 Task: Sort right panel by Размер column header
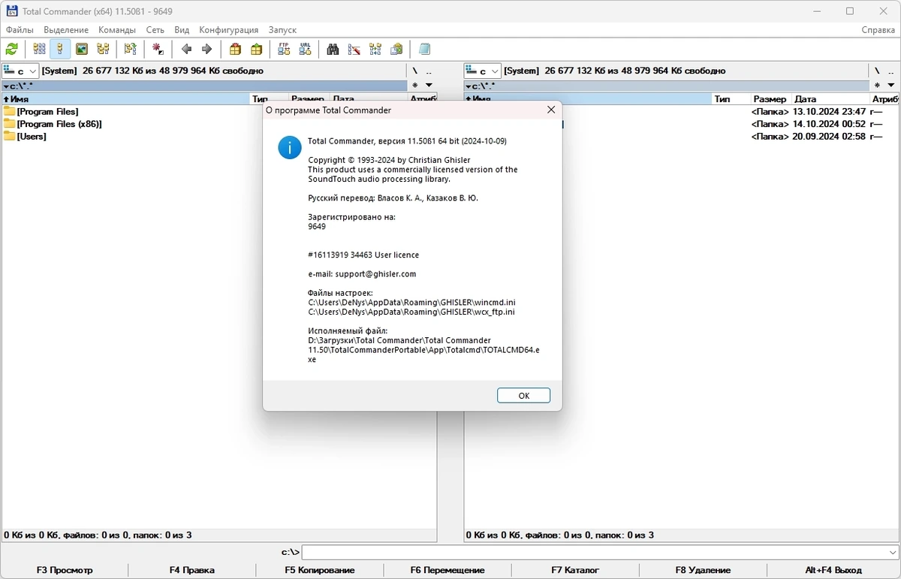(771, 98)
